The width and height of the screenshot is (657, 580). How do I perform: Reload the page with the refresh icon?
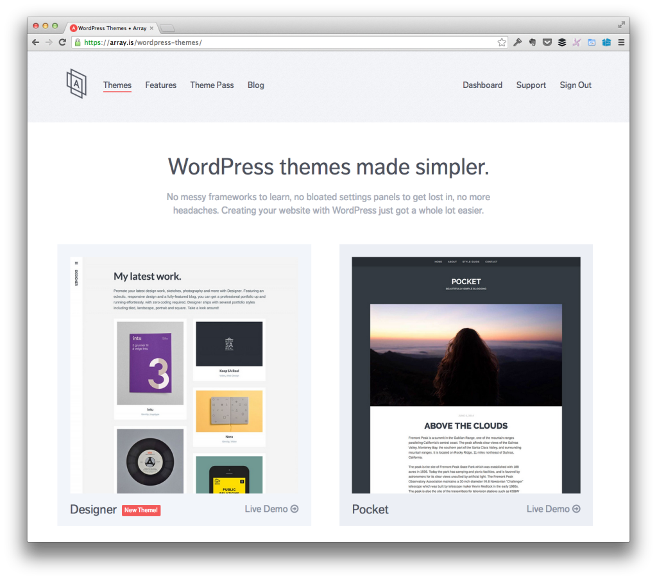(x=62, y=42)
